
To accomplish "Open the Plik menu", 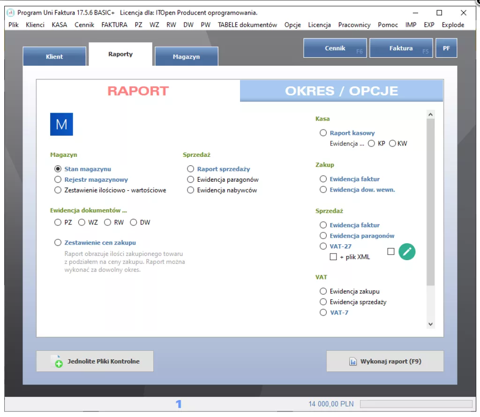I will [14, 25].
